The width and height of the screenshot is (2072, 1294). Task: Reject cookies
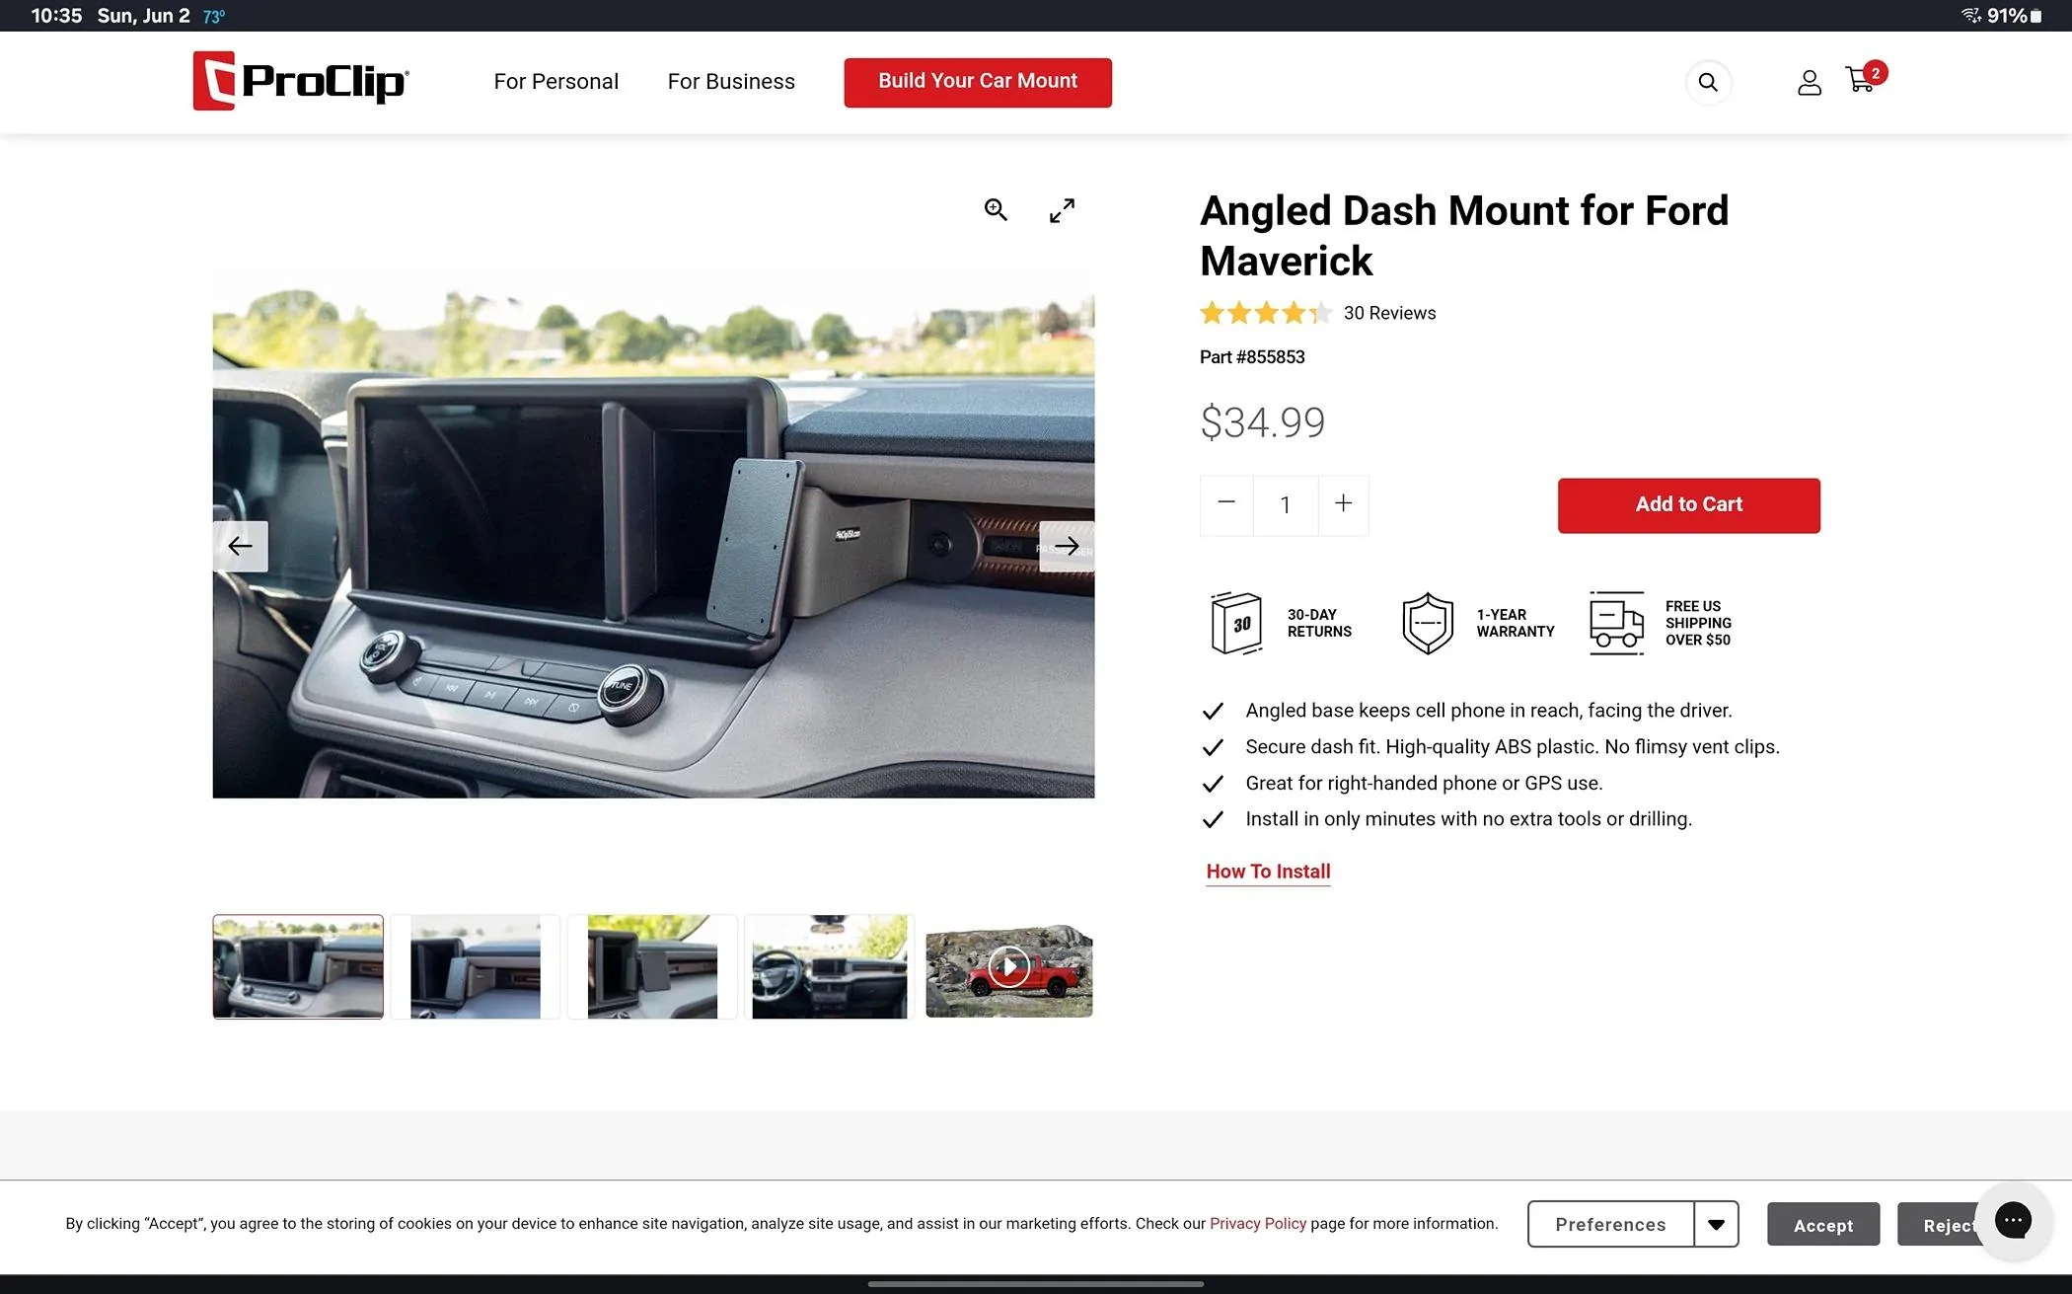[x=1939, y=1225]
